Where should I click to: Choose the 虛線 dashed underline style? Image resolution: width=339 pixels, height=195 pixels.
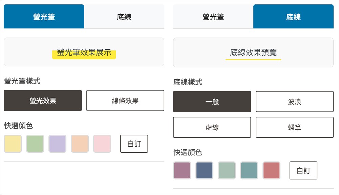point(212,127)
